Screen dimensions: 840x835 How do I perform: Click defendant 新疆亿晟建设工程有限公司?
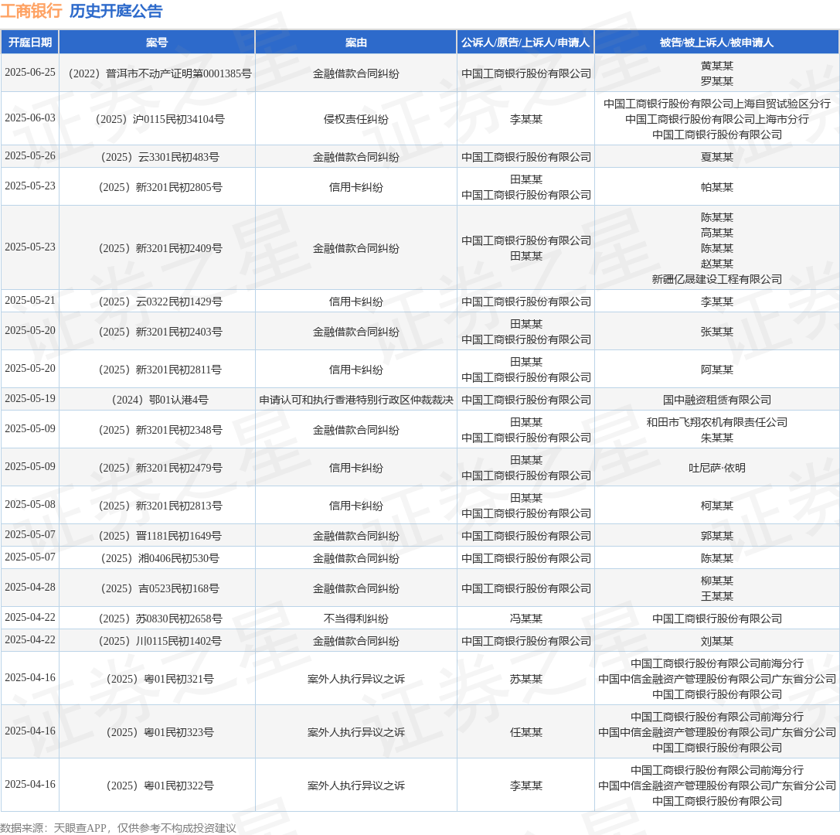pyautogui.click(x=717, y=279)
